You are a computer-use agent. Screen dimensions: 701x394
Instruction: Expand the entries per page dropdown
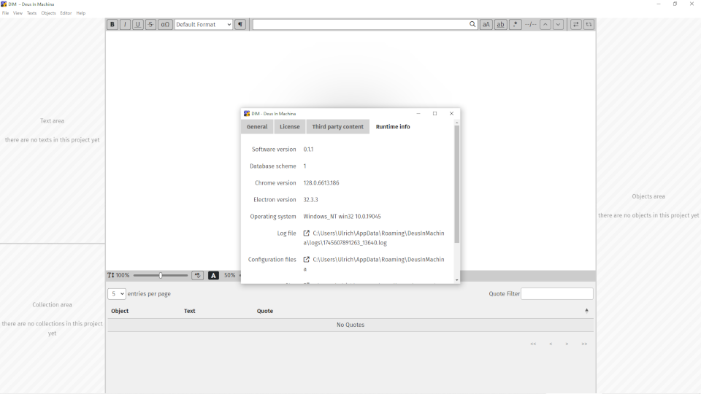tap(117, 293)
